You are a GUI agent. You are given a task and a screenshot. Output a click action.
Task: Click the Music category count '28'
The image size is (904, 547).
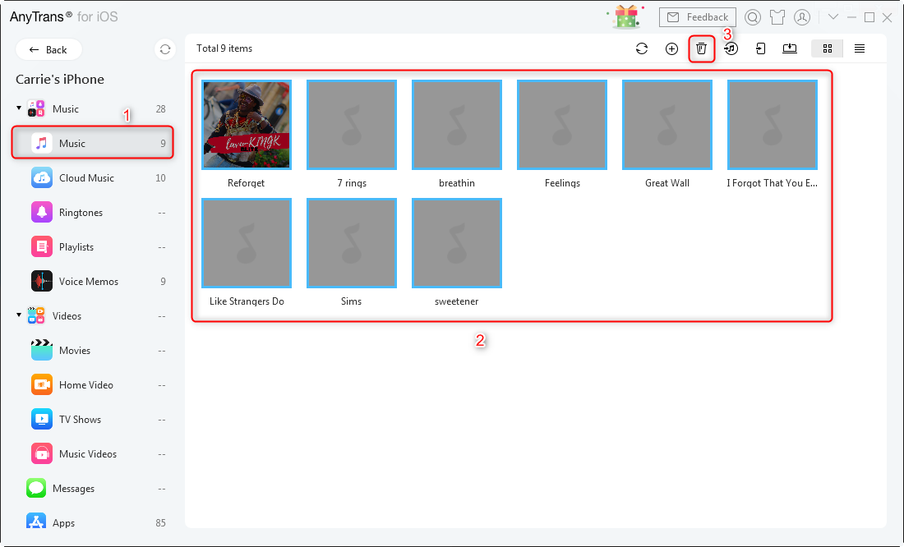pos(160,109)
